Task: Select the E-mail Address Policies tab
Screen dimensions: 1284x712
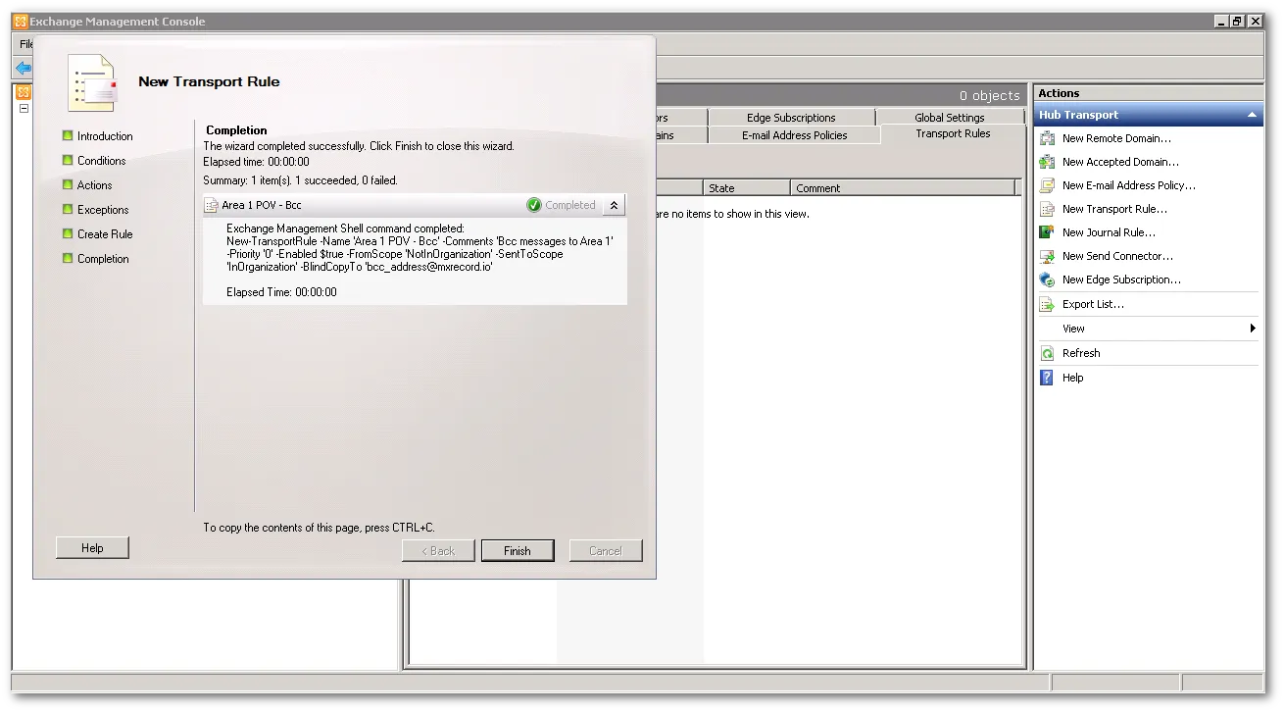Action: point(794,135)
